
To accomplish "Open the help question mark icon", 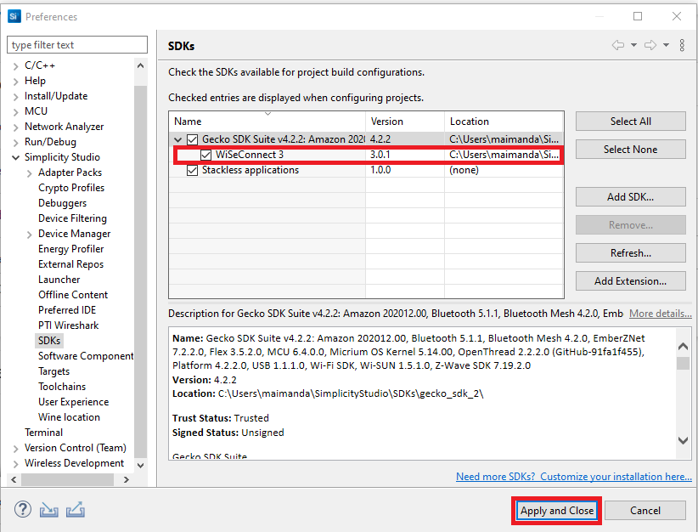I will coord(23,510).
